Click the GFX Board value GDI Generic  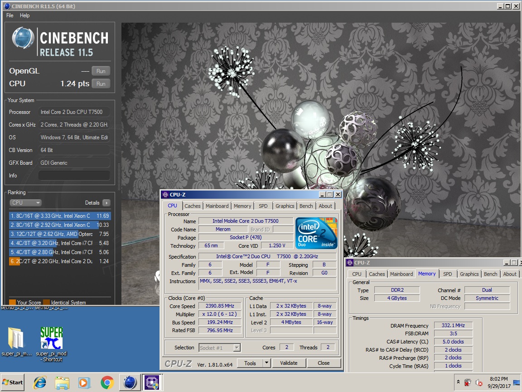point(74,163)
